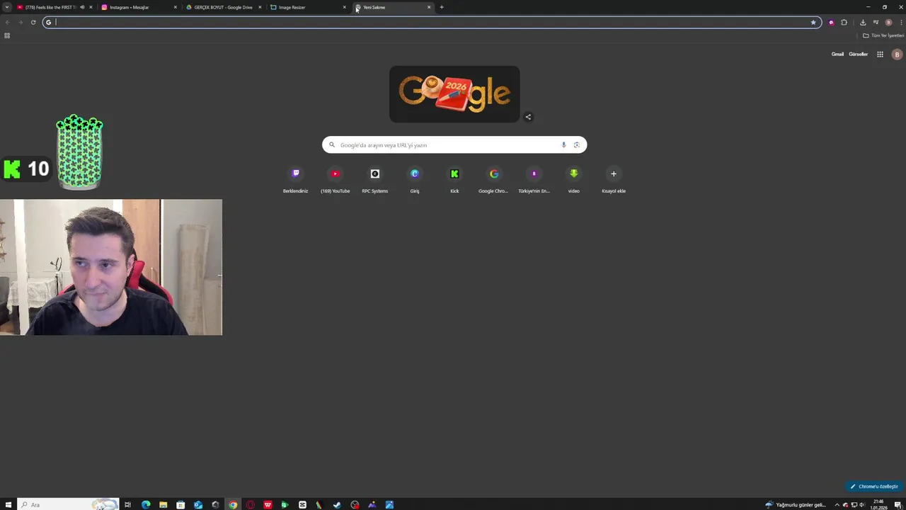This screenshot has height=510, width=906.
Task: Open the purple extension icon in toolbar
Action: pyautogui.click(x=831, y=23)
